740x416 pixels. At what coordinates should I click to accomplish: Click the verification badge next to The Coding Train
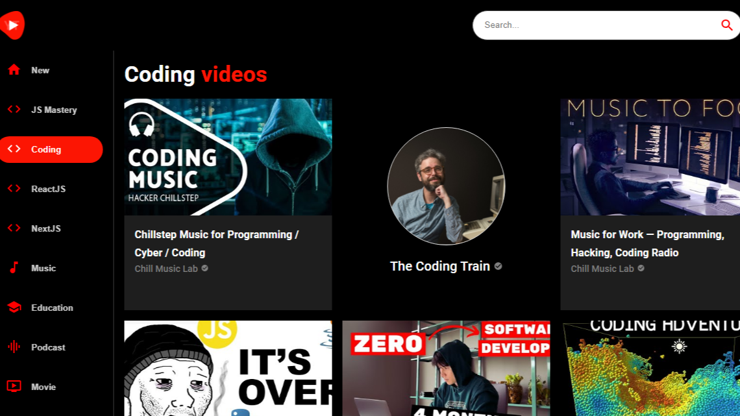click(x=497, y=266)
